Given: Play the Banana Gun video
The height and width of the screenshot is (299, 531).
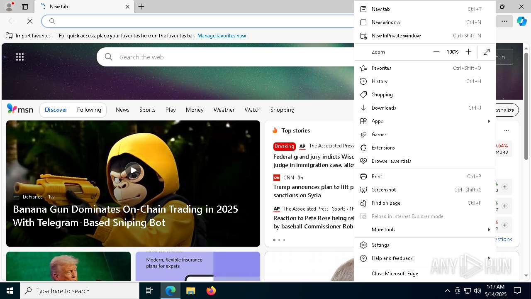Looking at the screenshot, I should [x=133, y=170].
